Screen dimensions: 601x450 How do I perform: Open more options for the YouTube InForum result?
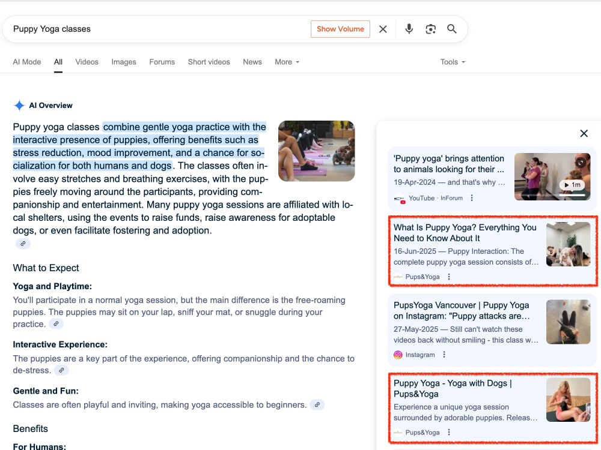tap(472, 198)
